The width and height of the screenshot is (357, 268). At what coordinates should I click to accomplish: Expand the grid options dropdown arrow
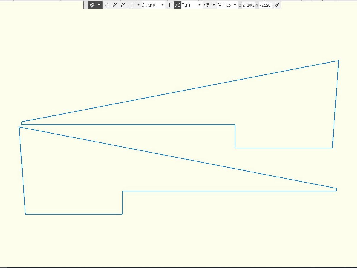[138, 5]
